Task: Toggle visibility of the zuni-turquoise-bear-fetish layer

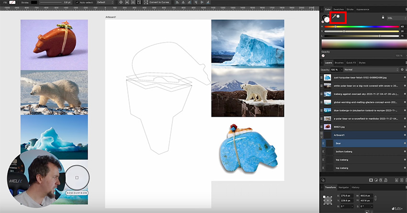Action: (405, 77)
